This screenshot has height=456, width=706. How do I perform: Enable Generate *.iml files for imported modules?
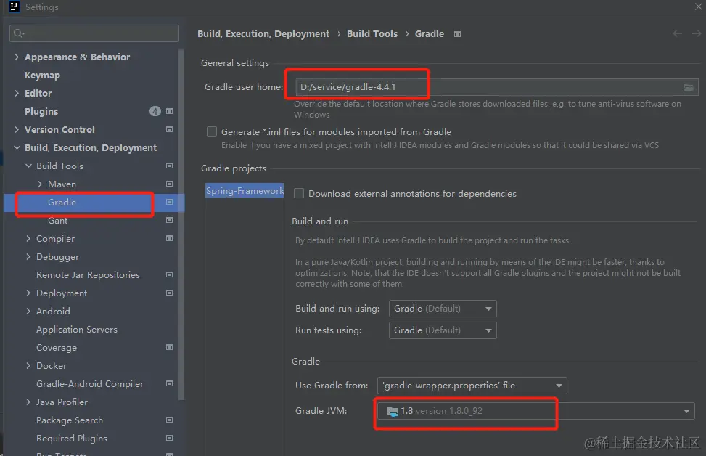click(x=212, y=131)
